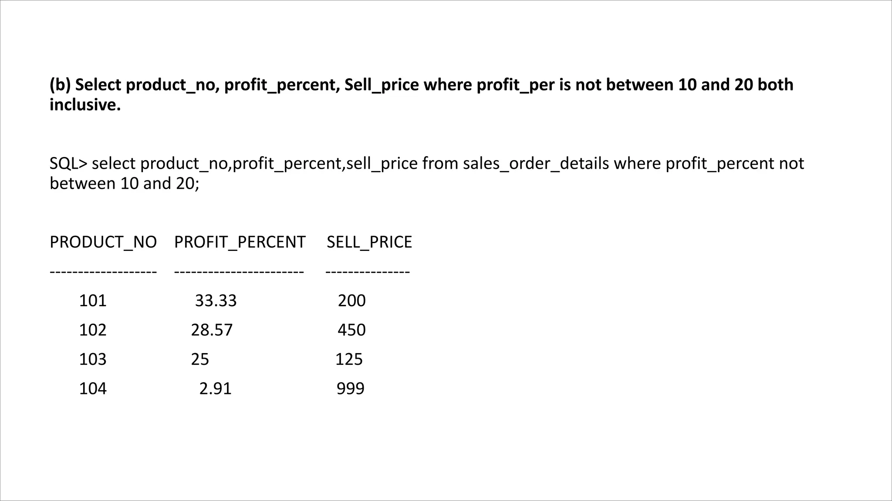
Task: Click the dashed line under PROFIT_PERCENT
Action: point(239,272)
